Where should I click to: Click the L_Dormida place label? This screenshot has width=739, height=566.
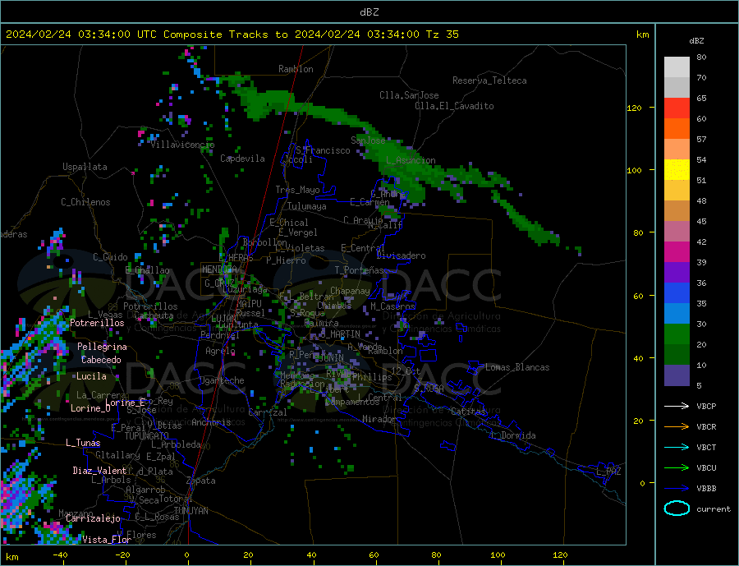tap(513, 435)
